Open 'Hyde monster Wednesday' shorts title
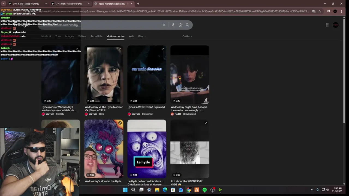The image size is (349, 196). pos(59,109)
